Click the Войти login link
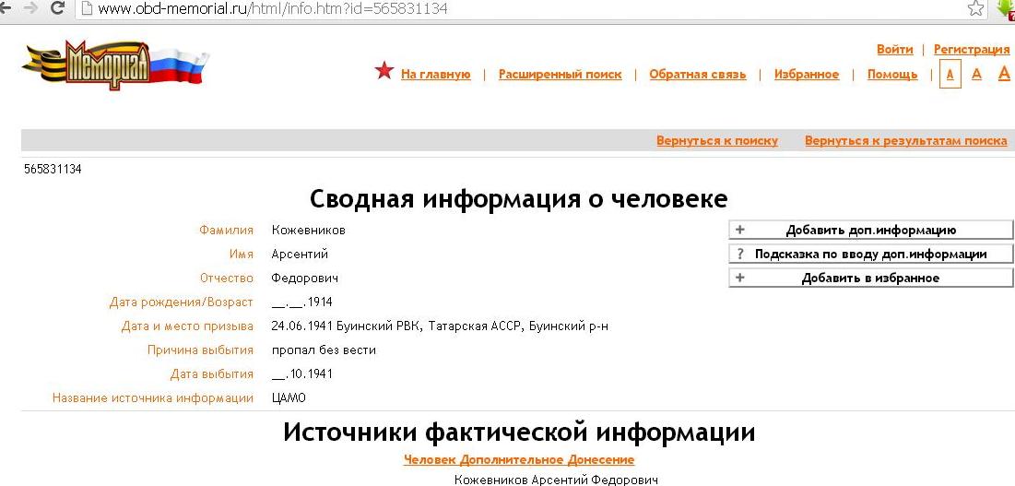This screenshot has height=486, width=1015. point(894,50)
